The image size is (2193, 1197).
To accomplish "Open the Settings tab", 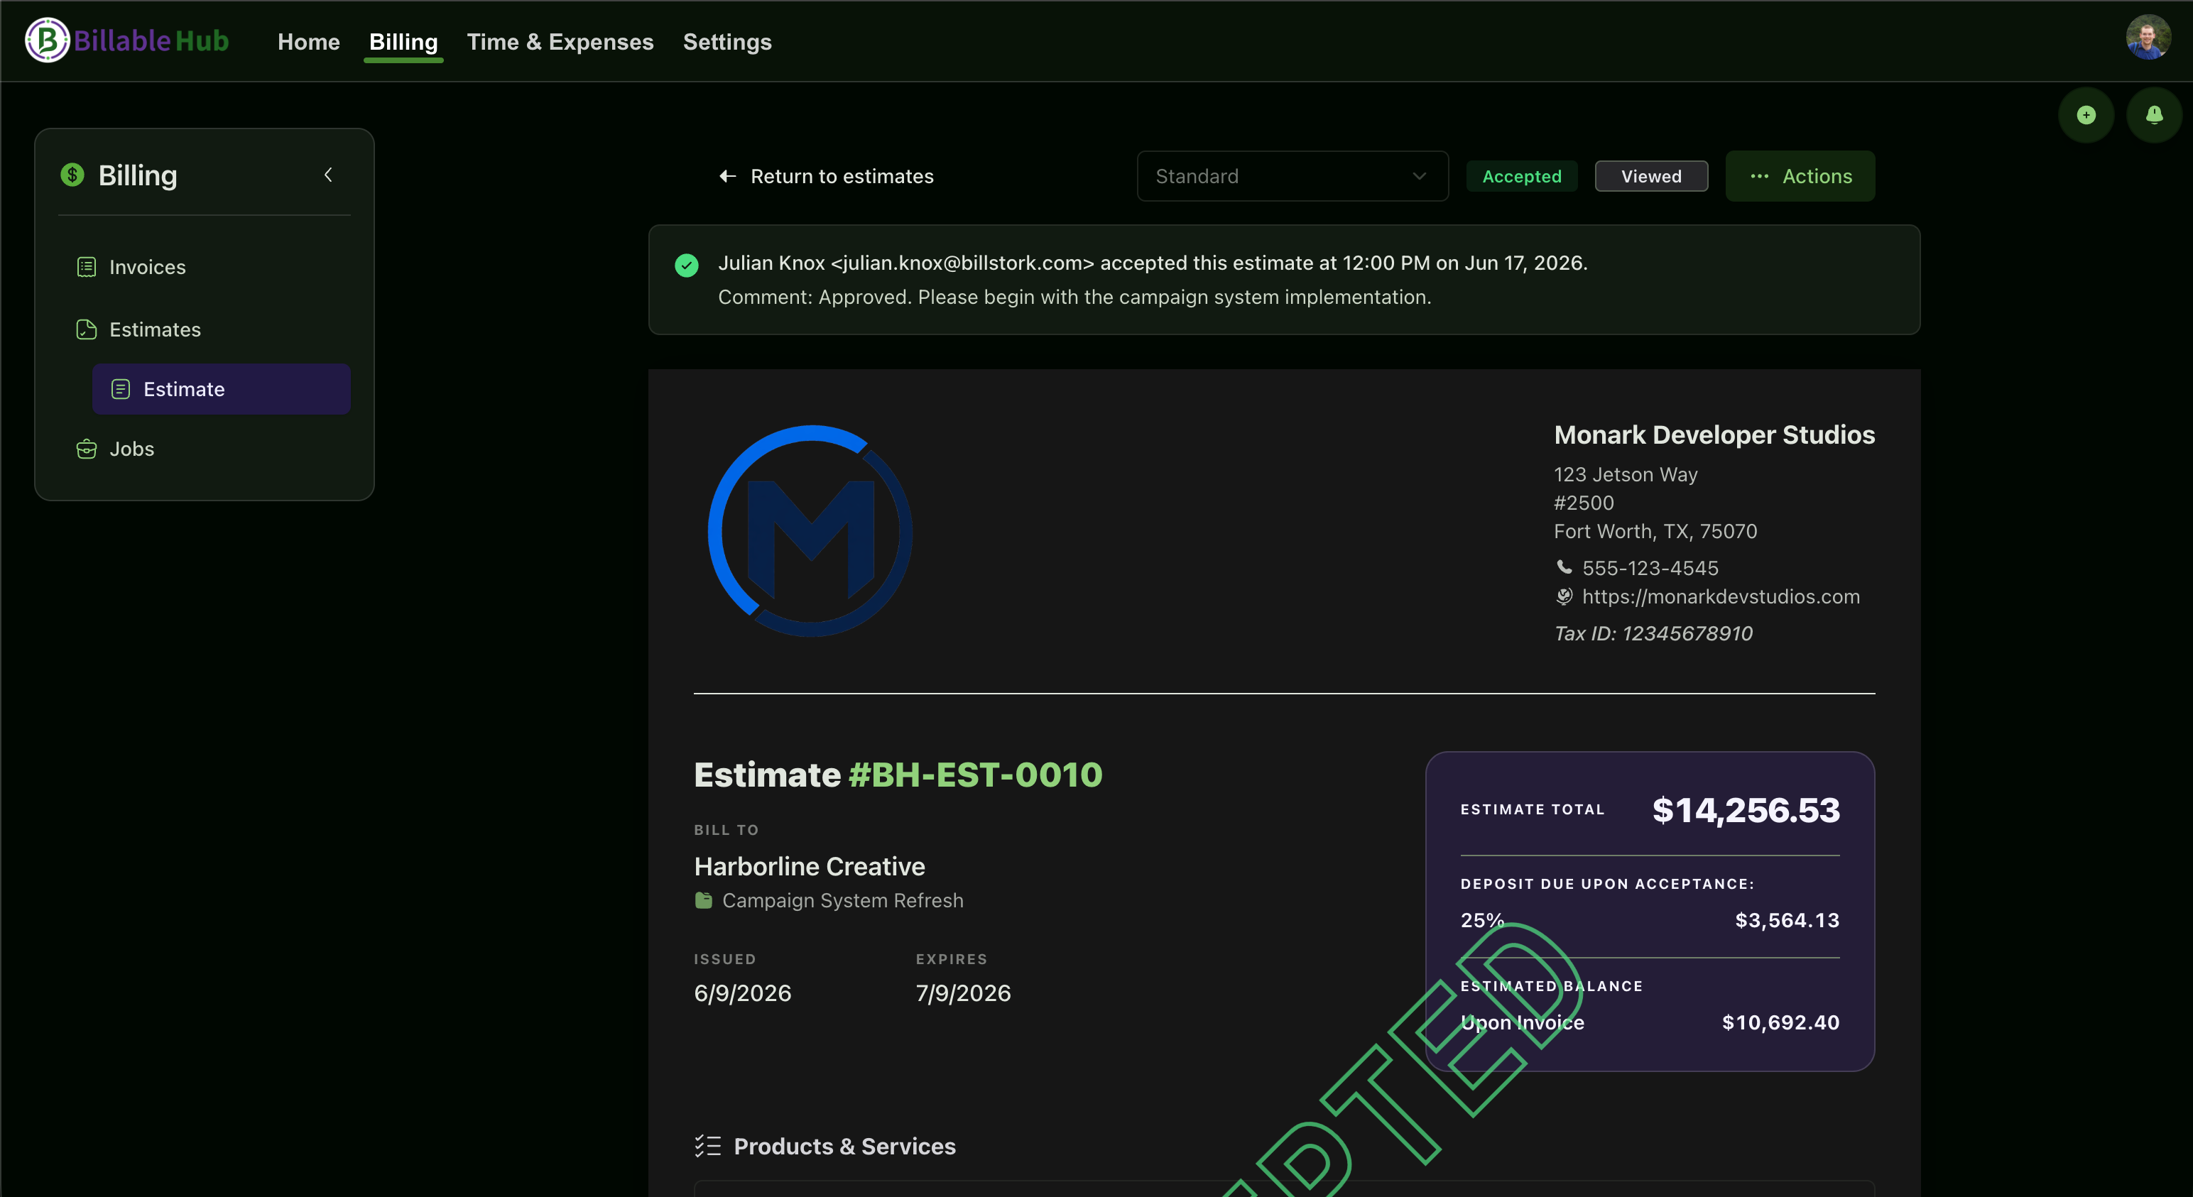I will [x=727, y=42].
